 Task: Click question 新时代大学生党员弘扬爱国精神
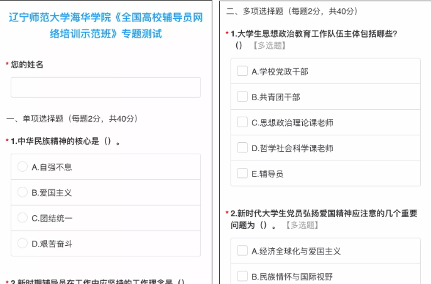tap(322, 213)
